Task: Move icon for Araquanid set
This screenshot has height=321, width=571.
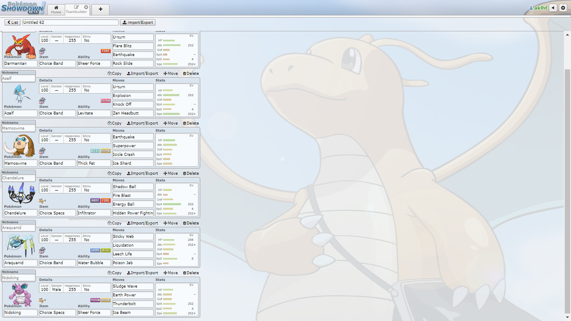Action: click(165, 223)
